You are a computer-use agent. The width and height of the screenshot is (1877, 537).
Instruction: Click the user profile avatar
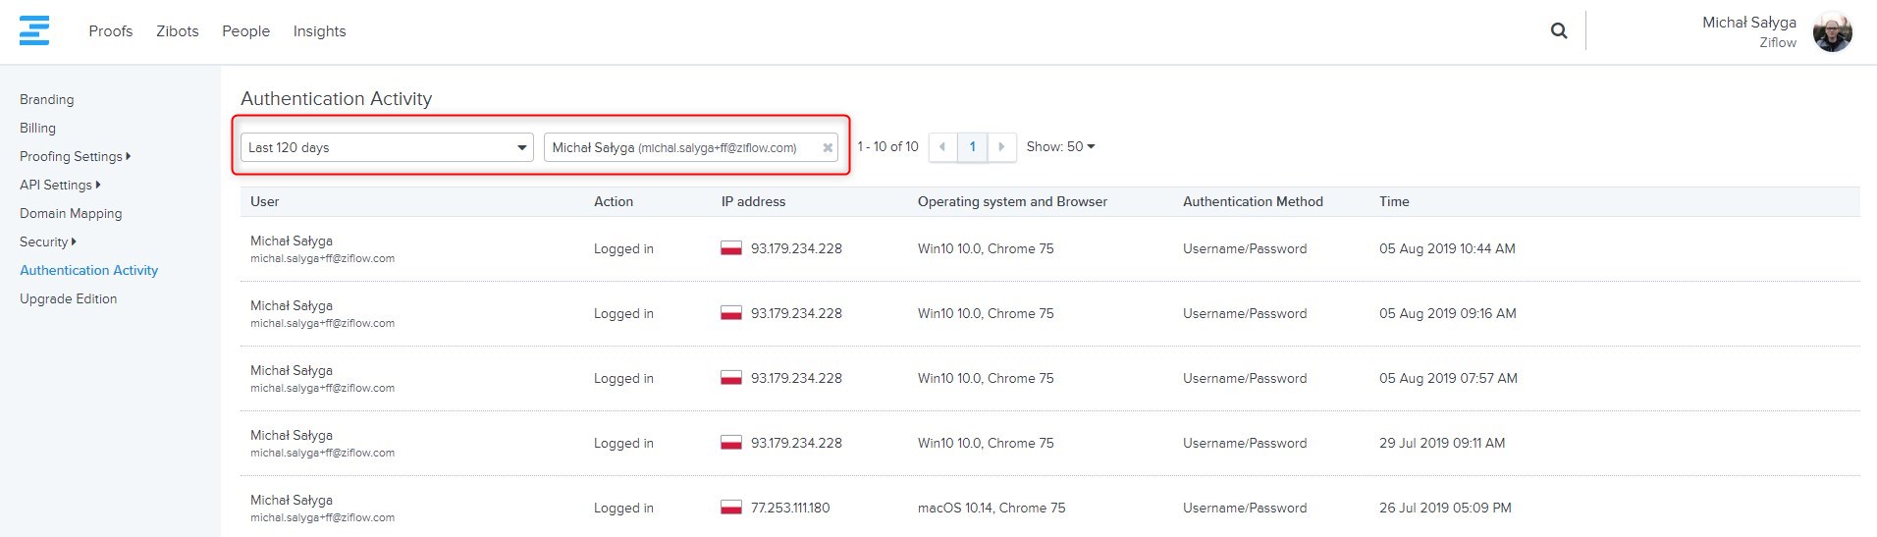pos(1832,32)
